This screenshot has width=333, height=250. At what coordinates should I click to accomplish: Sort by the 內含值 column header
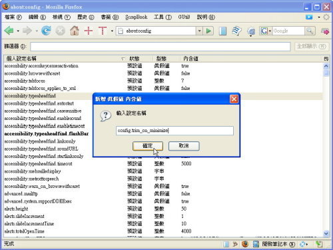click(251, 59)
